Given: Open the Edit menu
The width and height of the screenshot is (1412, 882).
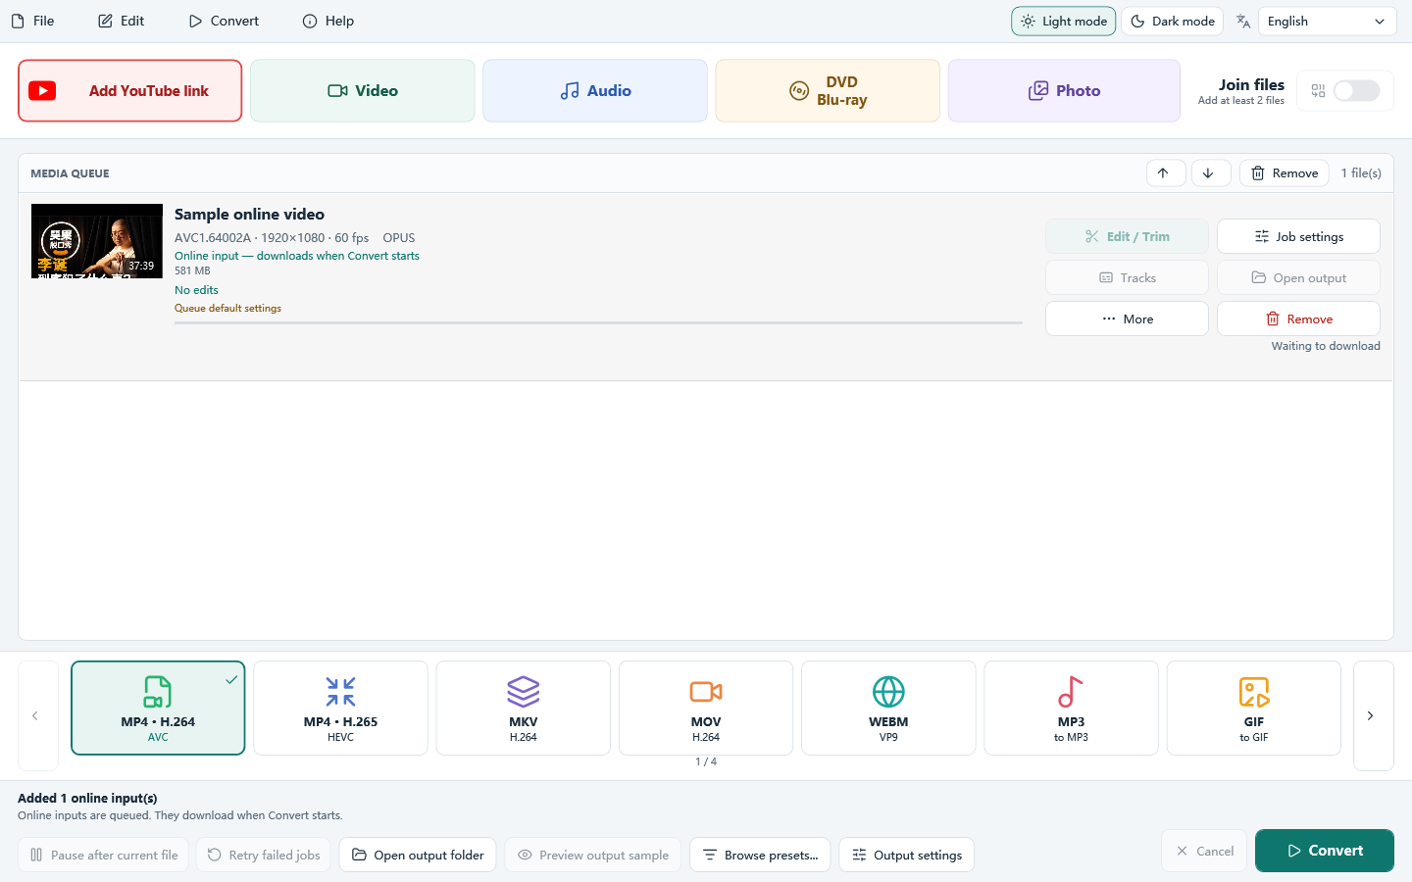Looking at the screenshot, I should pos(122,21).
